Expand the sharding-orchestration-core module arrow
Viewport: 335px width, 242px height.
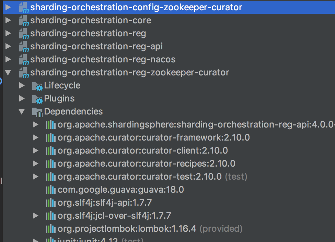8,20
